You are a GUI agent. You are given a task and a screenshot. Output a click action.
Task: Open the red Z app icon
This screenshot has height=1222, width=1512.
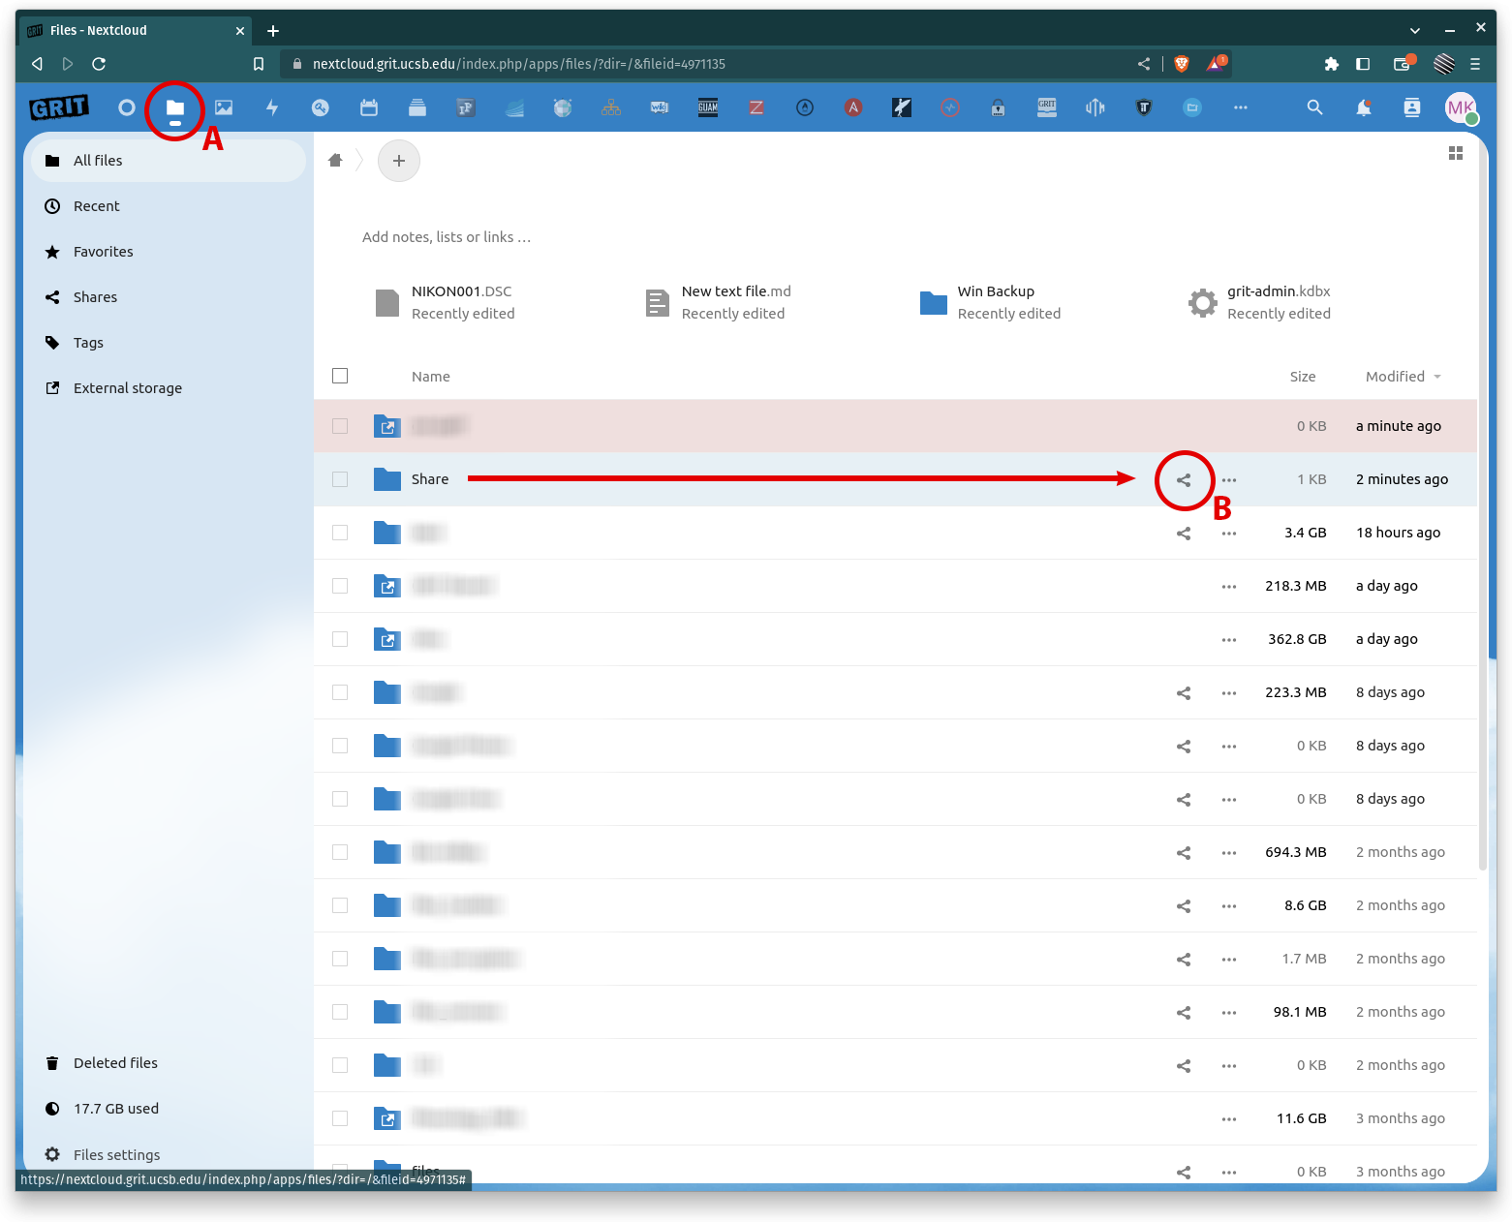[x=756, y=107]
